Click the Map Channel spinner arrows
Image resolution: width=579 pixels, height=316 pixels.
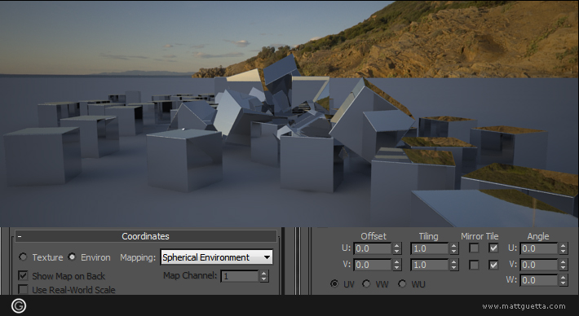[x=263, y=276]
